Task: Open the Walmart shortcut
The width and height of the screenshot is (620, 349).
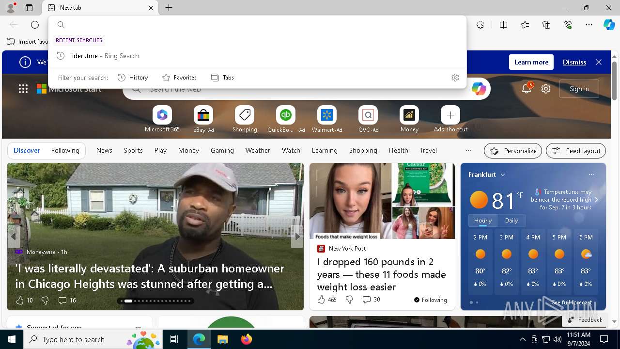Action: click(327, 119)
